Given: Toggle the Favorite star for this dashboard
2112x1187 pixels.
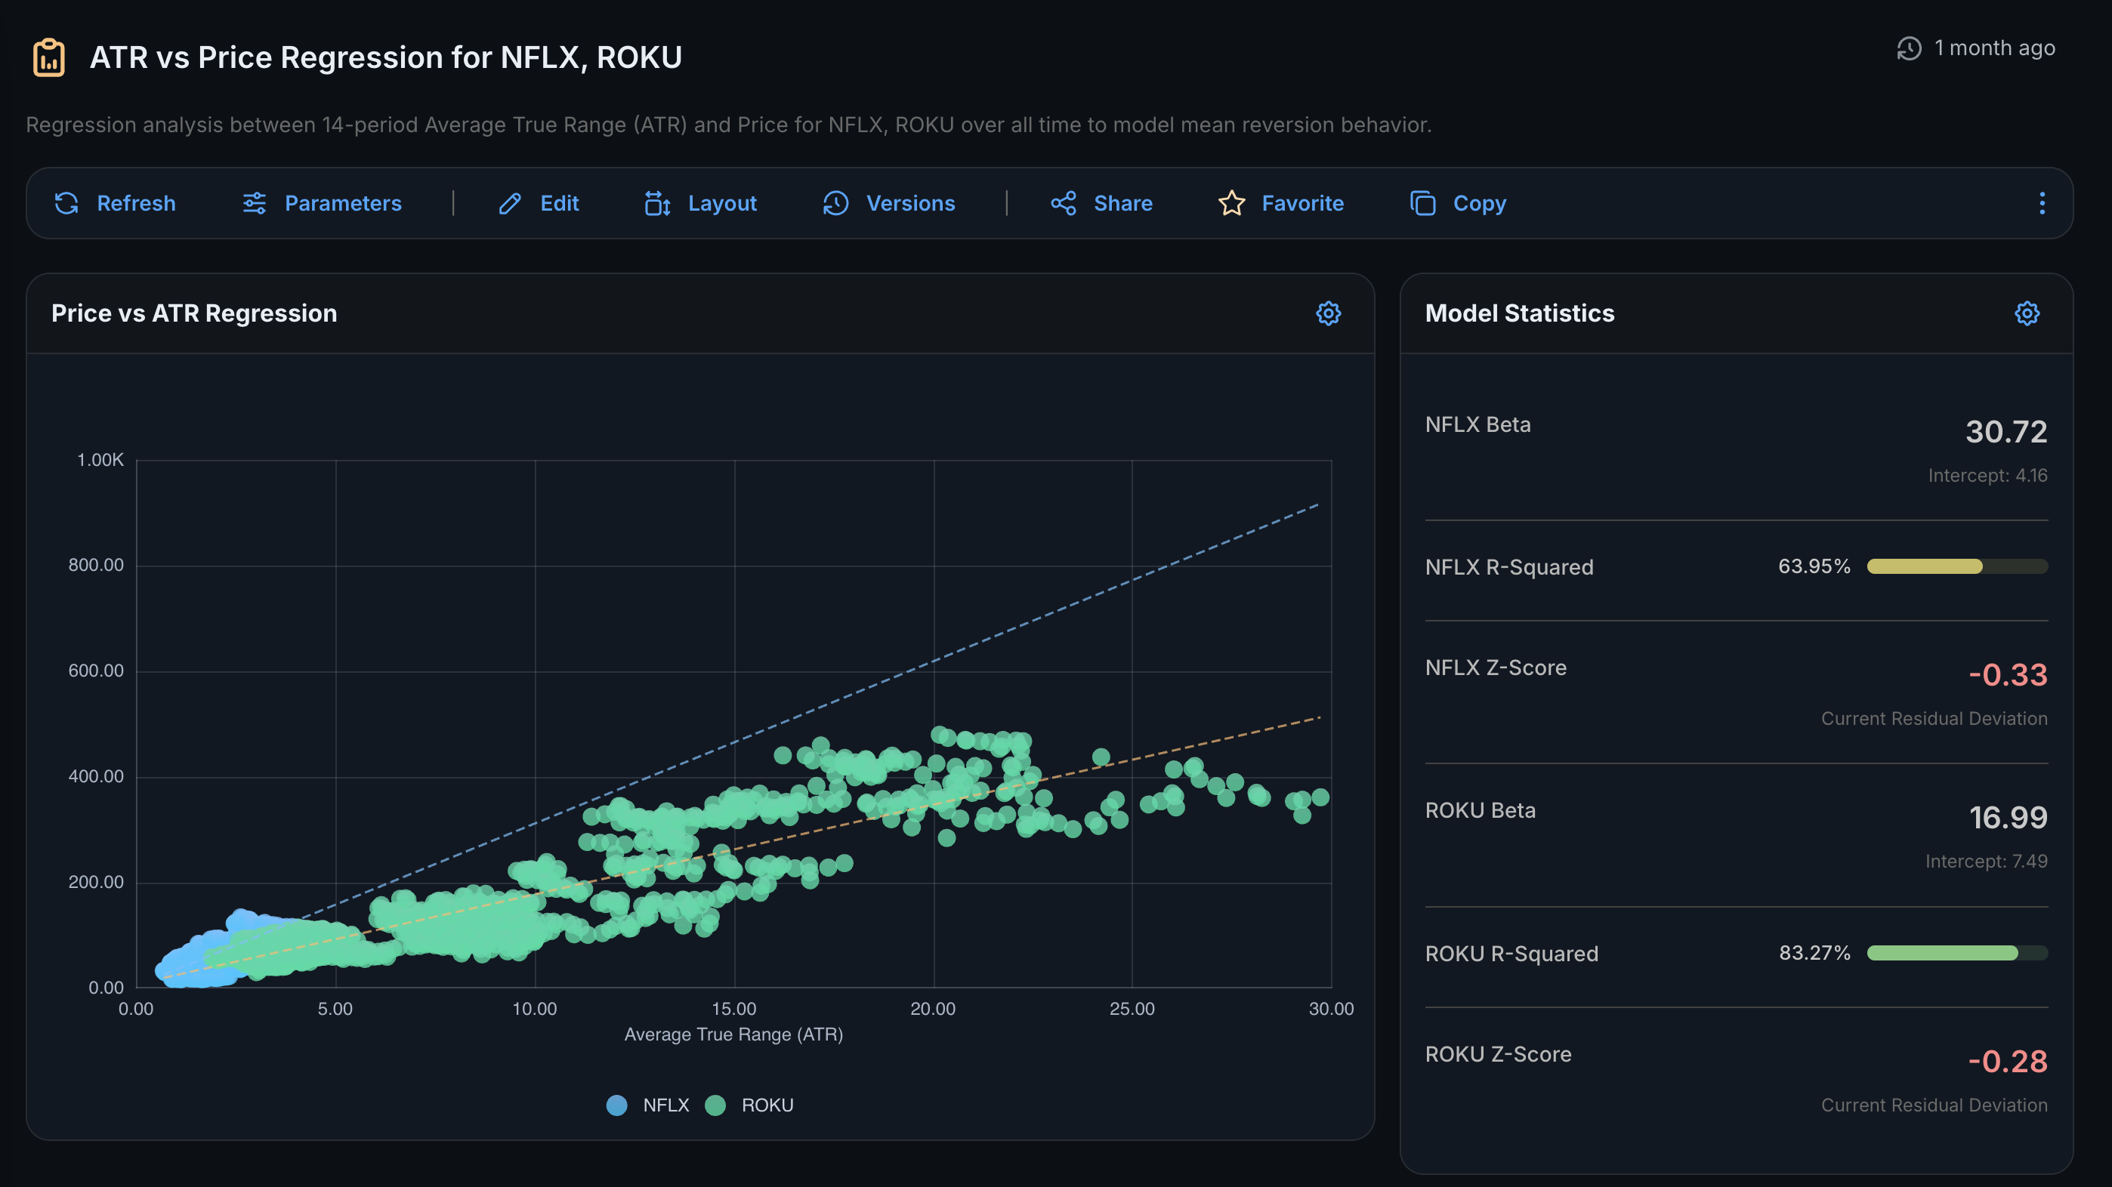Looking at the screenshot, I should pyautogui.click(x=1231, y=202).
